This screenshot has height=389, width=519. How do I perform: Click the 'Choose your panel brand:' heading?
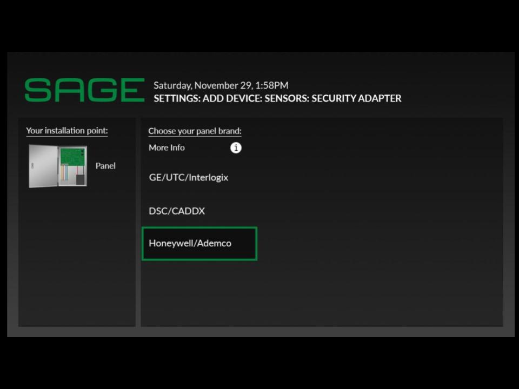(195, 131)
